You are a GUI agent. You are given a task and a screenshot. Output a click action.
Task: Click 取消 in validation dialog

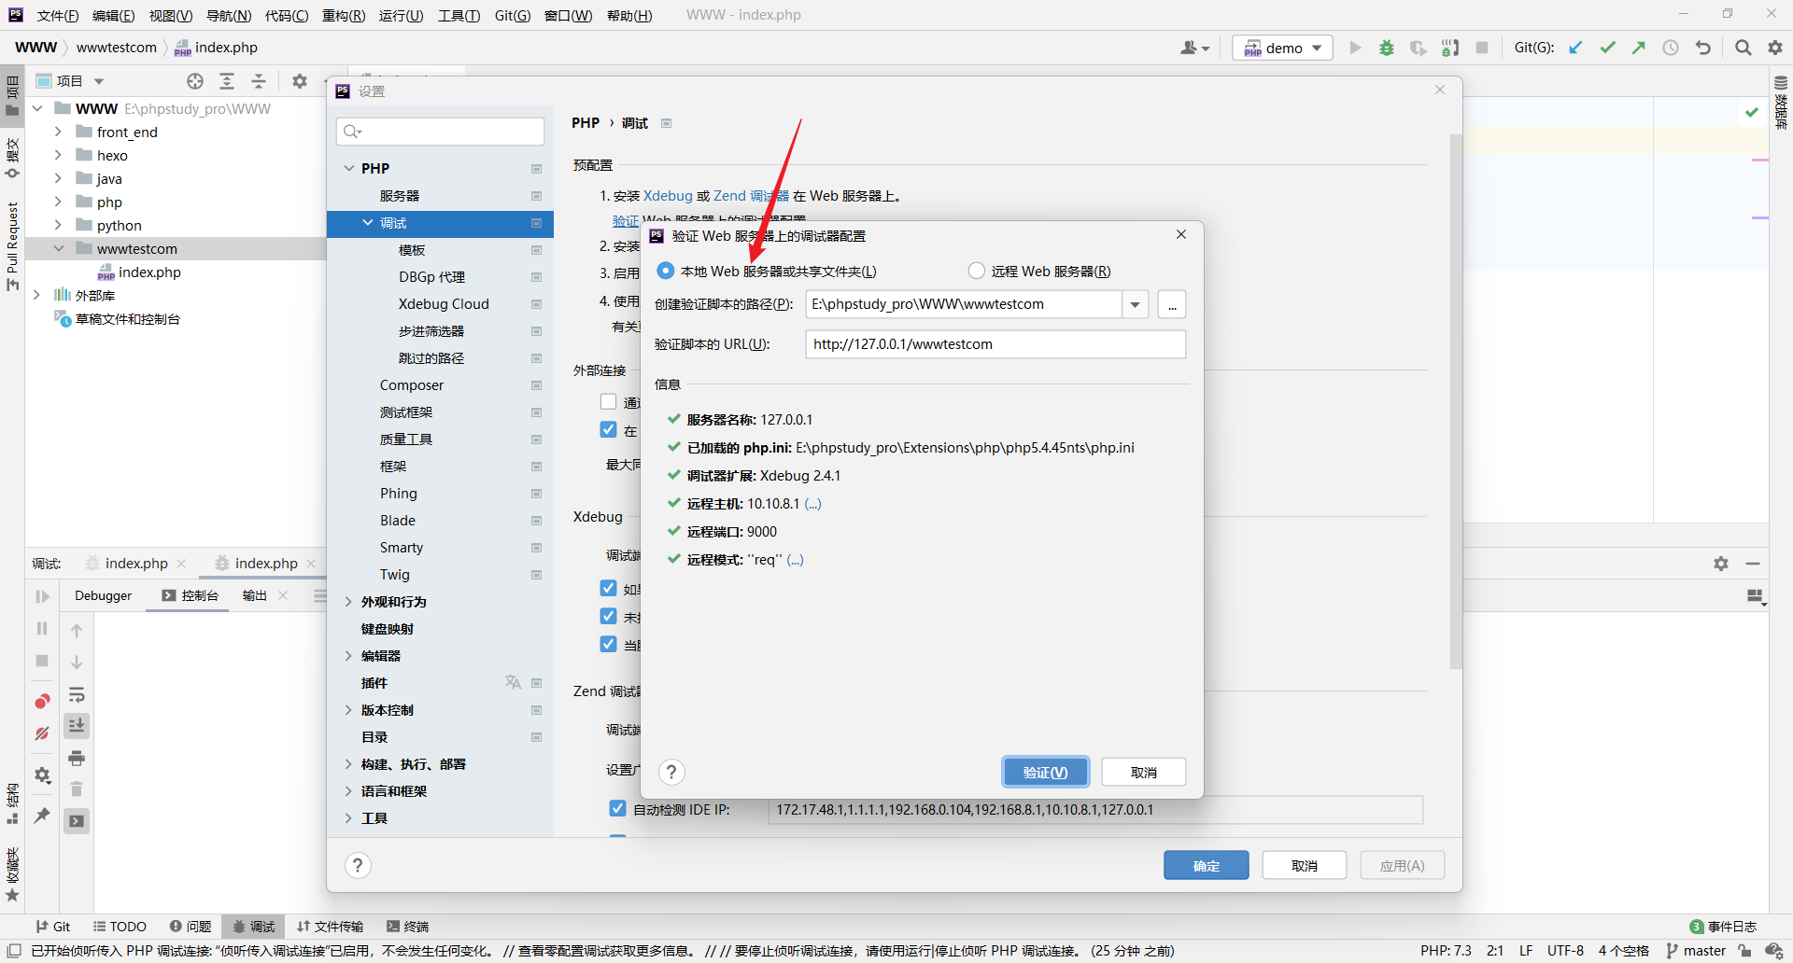[1143, 772]
